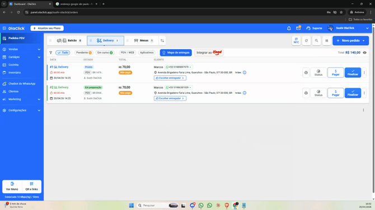This screenshot has height=210, width=375.
Task: Click Atualize seu Plano button
Action: [x=47, y=28]
